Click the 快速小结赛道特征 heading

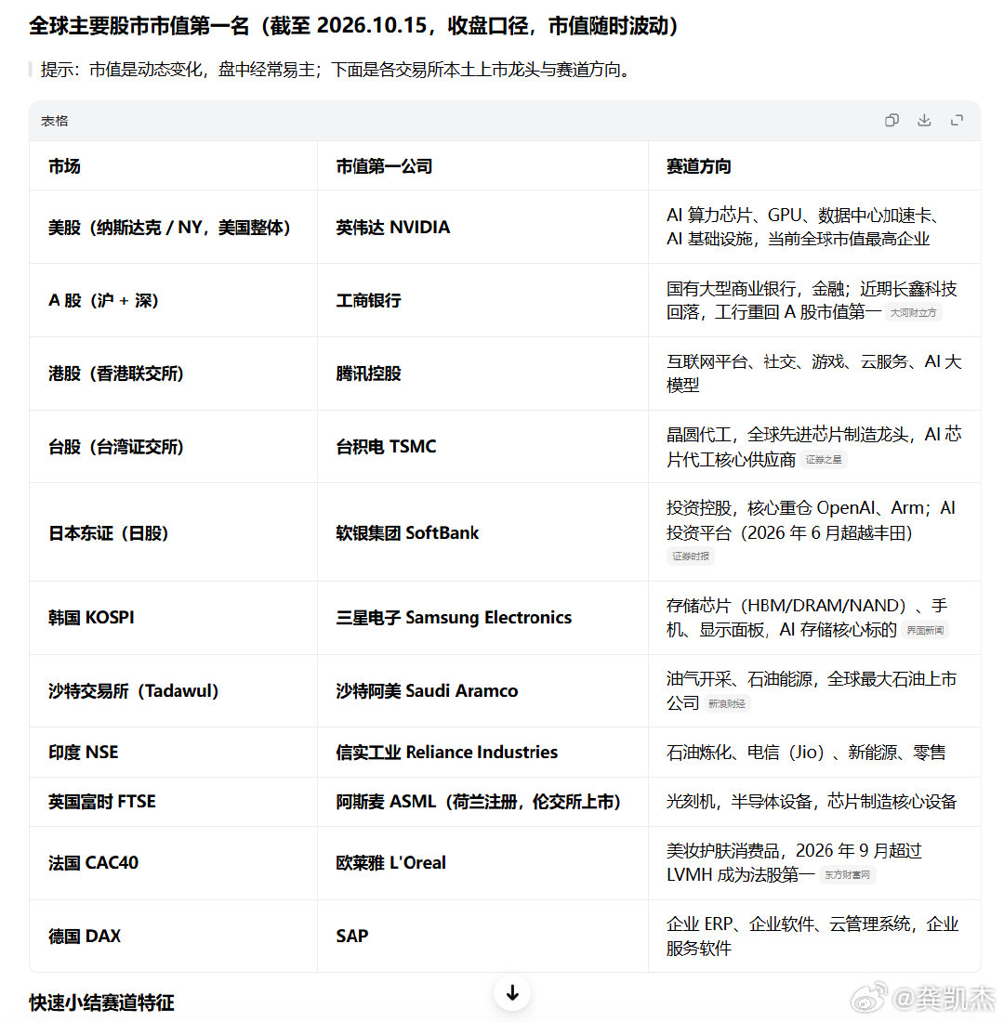(101, 1002)
